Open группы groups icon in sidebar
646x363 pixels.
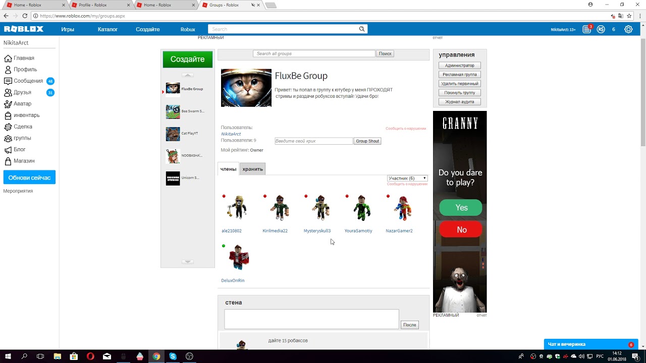pyautogui.click(x=8, y=138)
